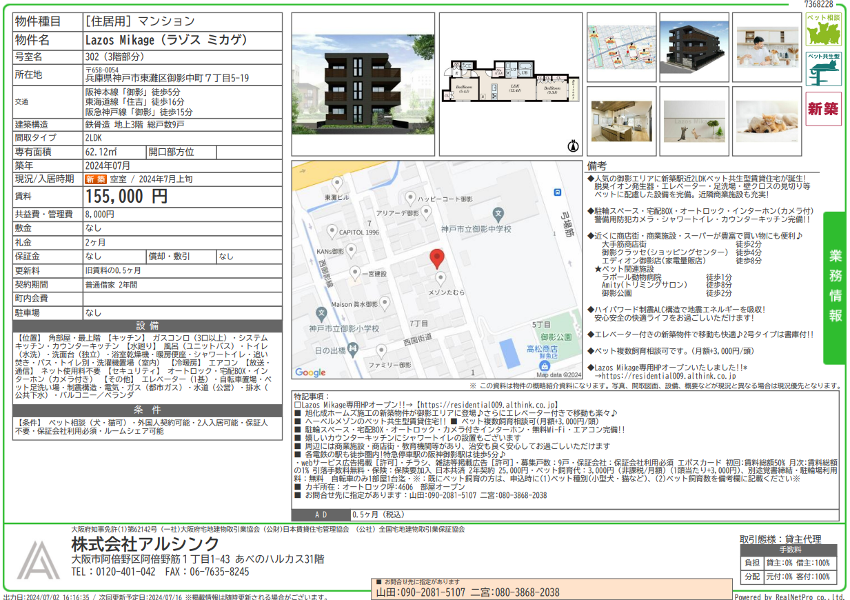The height and width of the screenshot is (600, 850).
Task: Open the neighborhood facilities map thumbnail
Action: 620,47
